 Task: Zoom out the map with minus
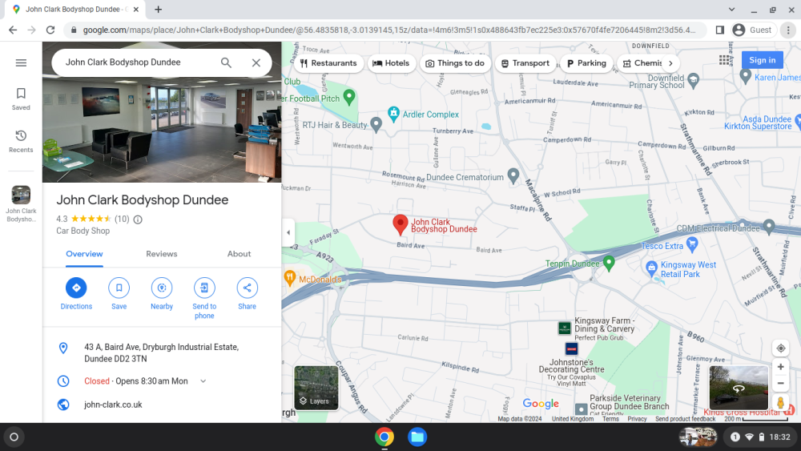pyautogui.click(x=780, y=384)
